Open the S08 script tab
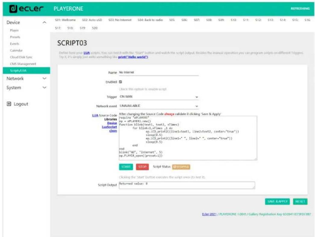This screenshot has width=315, height=237. [x=209, y=20]
